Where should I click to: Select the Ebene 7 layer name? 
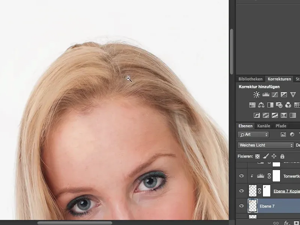[267, 206]
